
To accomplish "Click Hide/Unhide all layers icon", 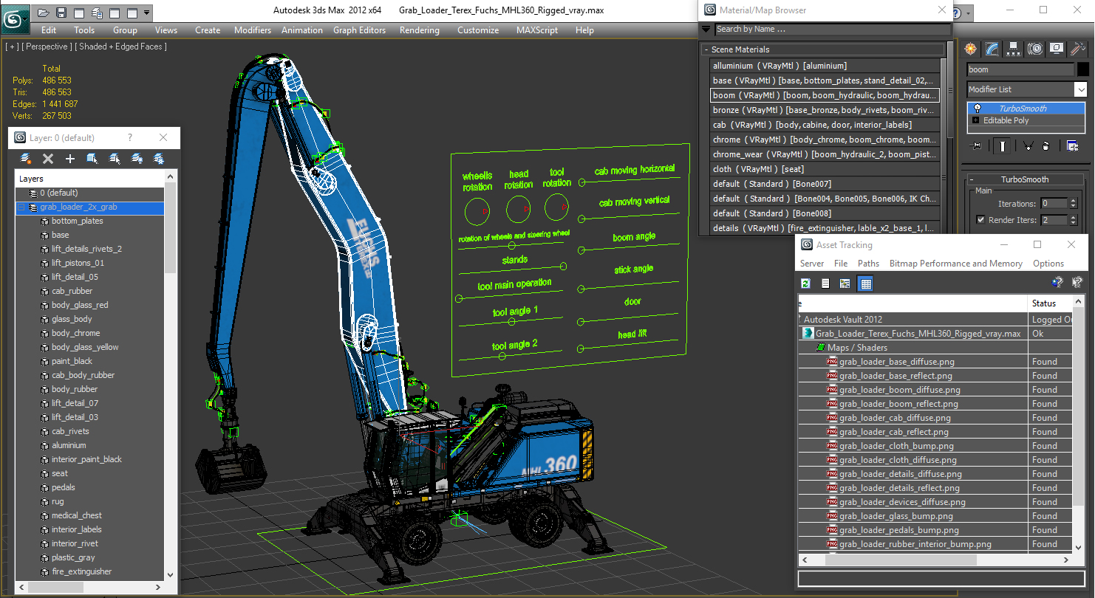I will [x=137, y=159].
